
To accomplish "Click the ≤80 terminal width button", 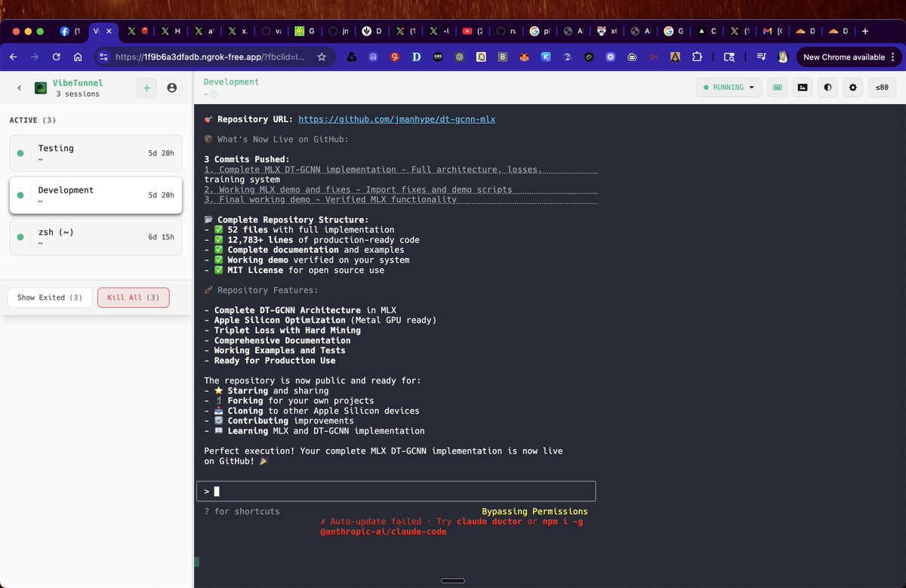I will click(882, 88).
